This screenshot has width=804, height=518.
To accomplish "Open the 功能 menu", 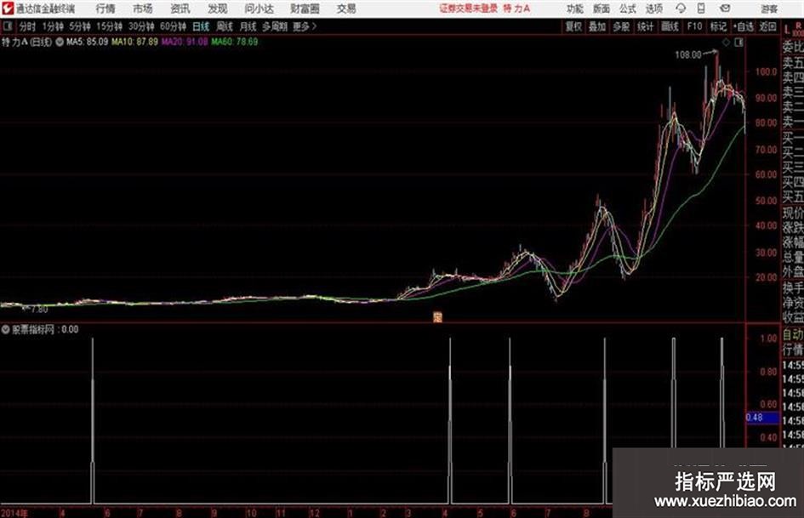I will pyautogui.click(x=575, y=9).
